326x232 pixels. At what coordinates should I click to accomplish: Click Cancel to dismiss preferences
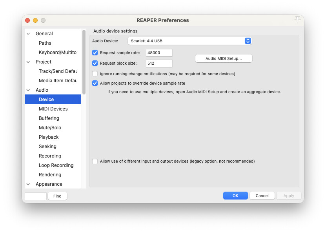click(x=262, y=196)
